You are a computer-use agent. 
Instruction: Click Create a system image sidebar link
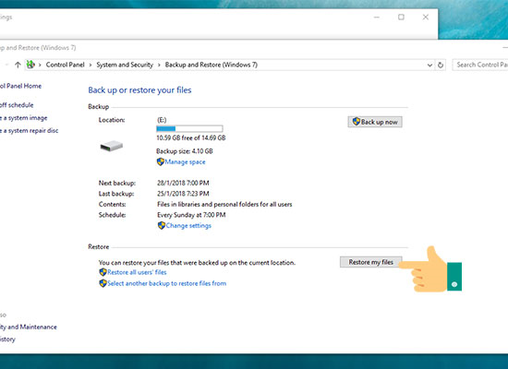point(24,118)
